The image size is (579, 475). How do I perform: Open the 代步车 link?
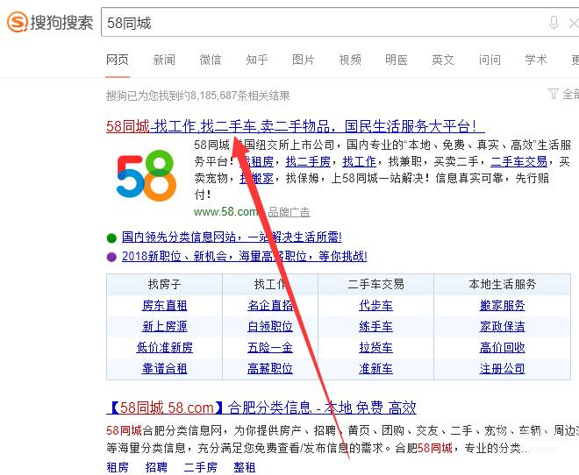pyautogui.click(x=375, y=305)
